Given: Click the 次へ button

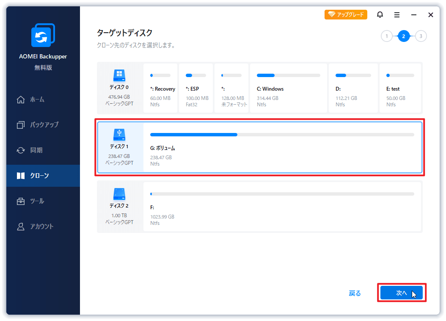Looking at the screenshot, I should point(401,293).
